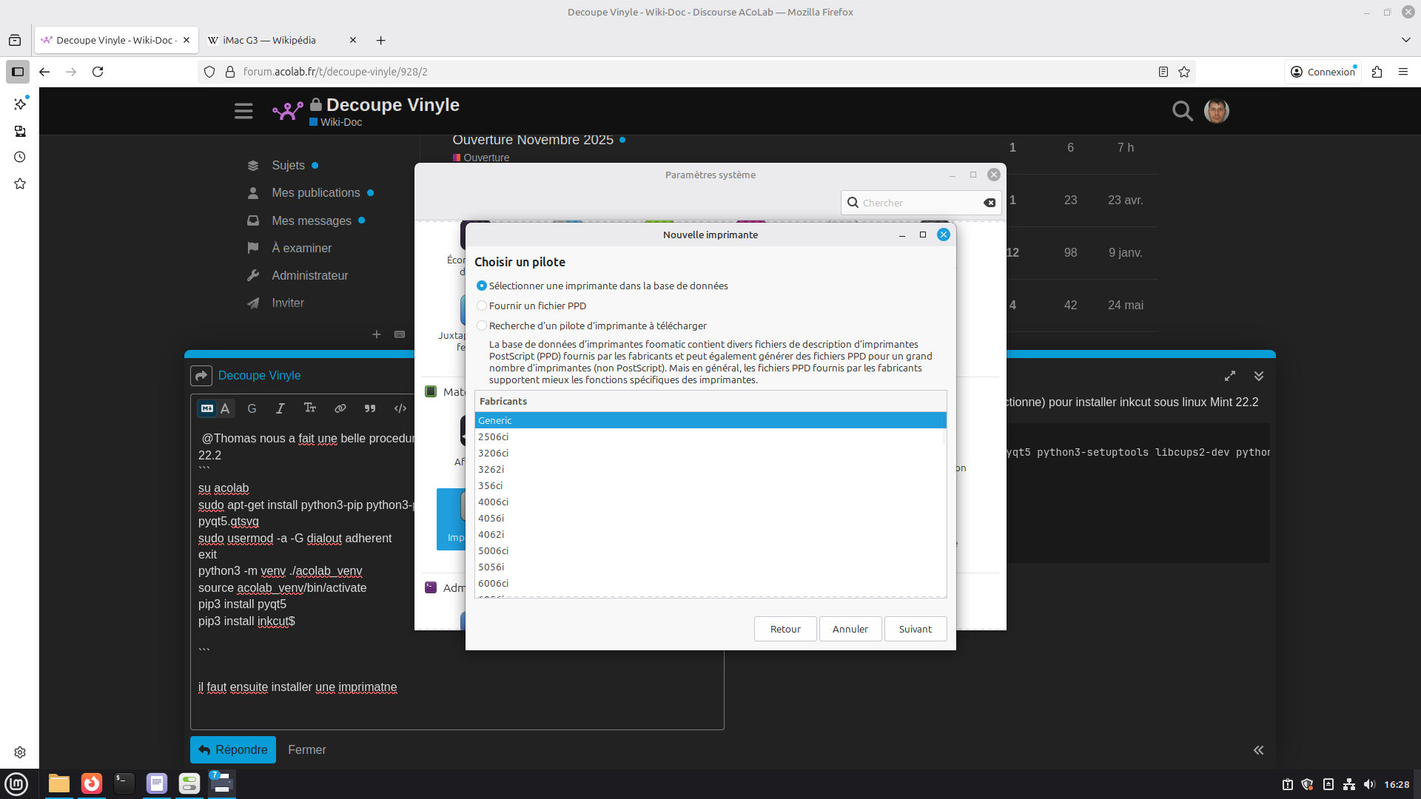Launch the terminal from the taskbar

click(124, 783)
